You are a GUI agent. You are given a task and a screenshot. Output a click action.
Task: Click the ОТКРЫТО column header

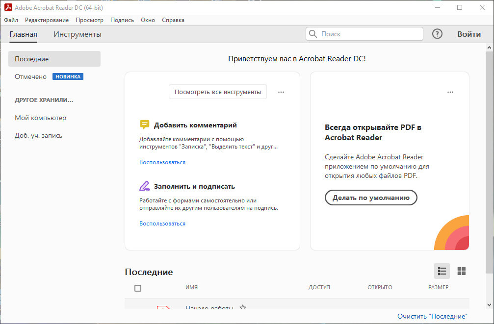380,287
